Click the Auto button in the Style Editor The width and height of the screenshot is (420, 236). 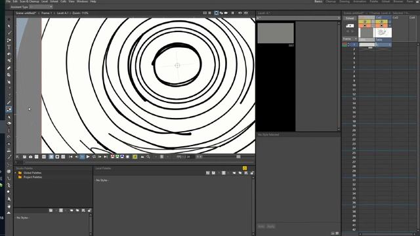(261, 226)
